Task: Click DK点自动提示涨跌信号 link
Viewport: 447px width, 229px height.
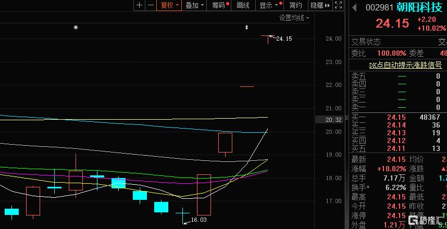Action: coord(405,65)
